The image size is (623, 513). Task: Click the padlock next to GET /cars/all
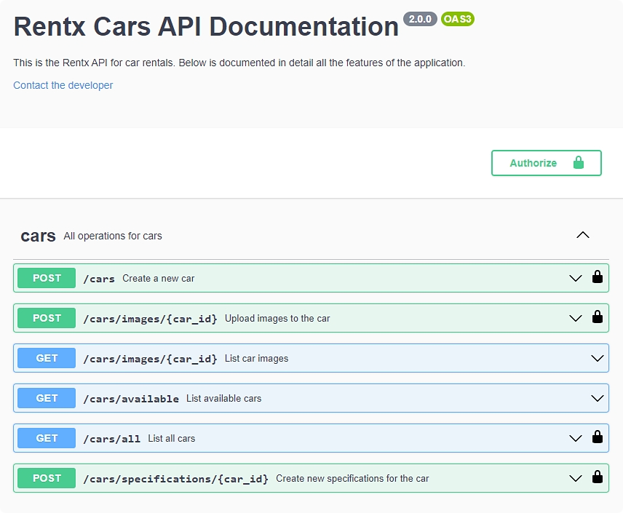click(x=597, y=437)
